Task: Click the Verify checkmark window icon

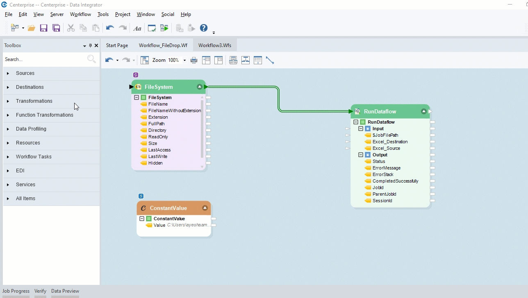Action: pos(152,28)
